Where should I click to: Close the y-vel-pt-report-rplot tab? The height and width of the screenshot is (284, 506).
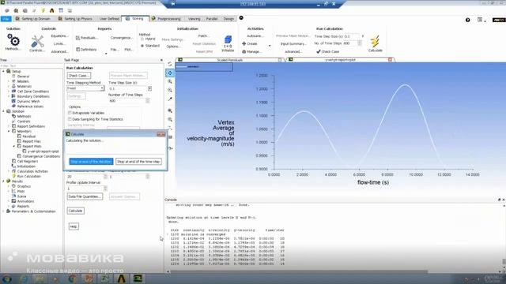pos(390,60)
